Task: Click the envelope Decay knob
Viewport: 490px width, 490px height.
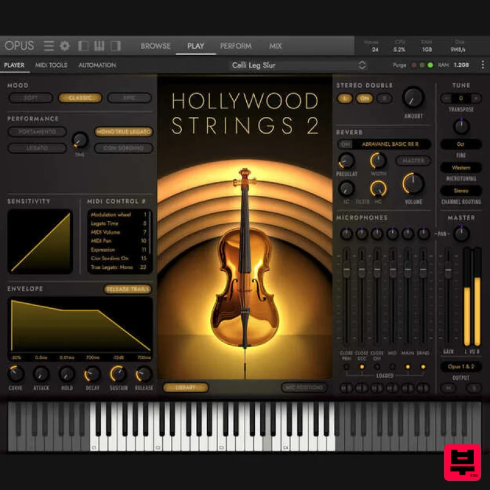Action: tap(92, 374)
